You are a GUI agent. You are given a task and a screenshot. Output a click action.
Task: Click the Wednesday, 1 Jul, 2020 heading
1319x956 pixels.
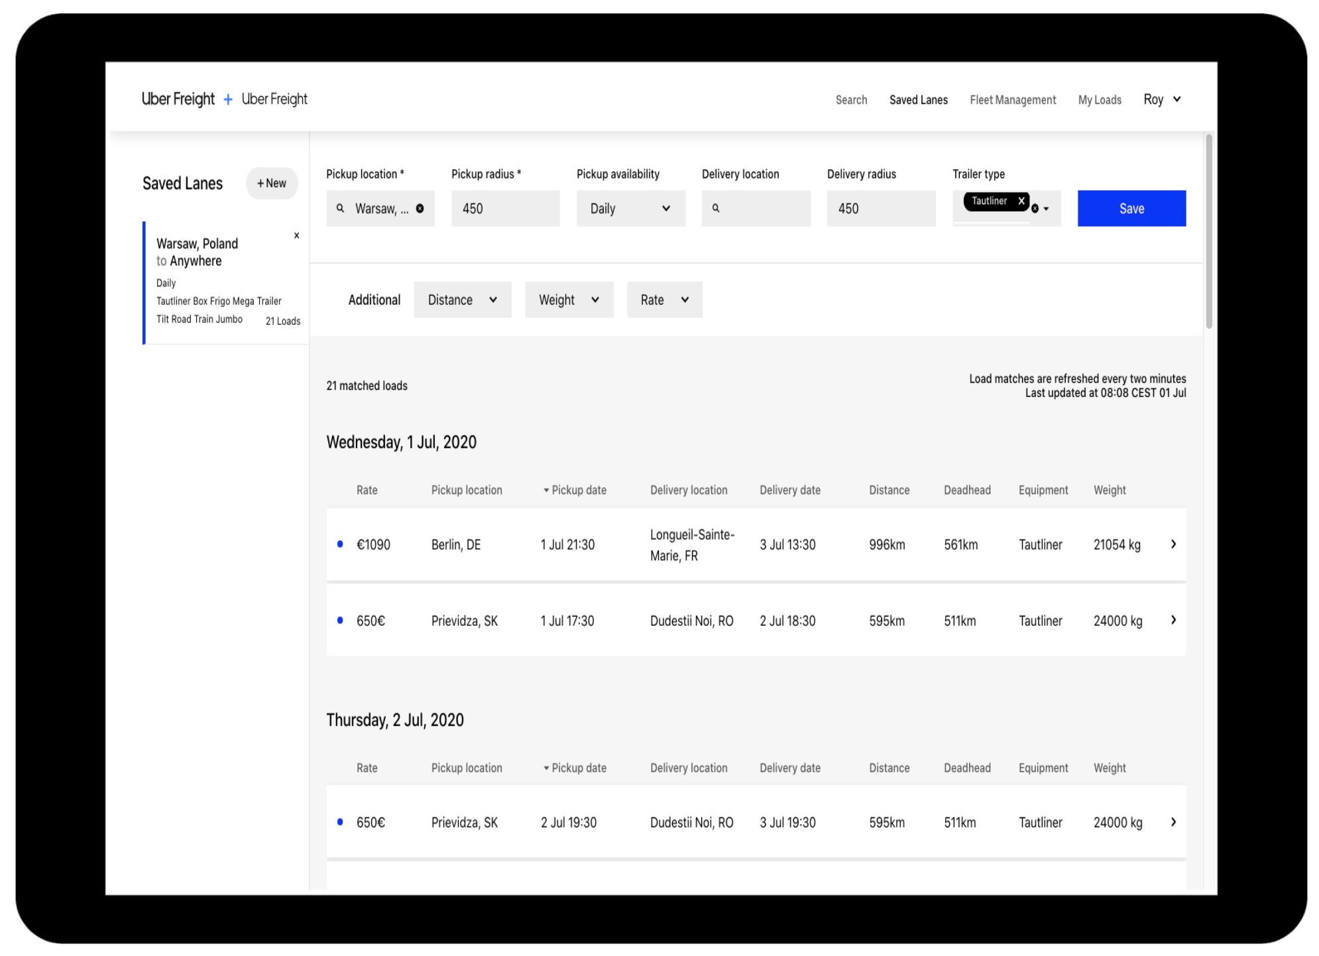click(401, 442)
